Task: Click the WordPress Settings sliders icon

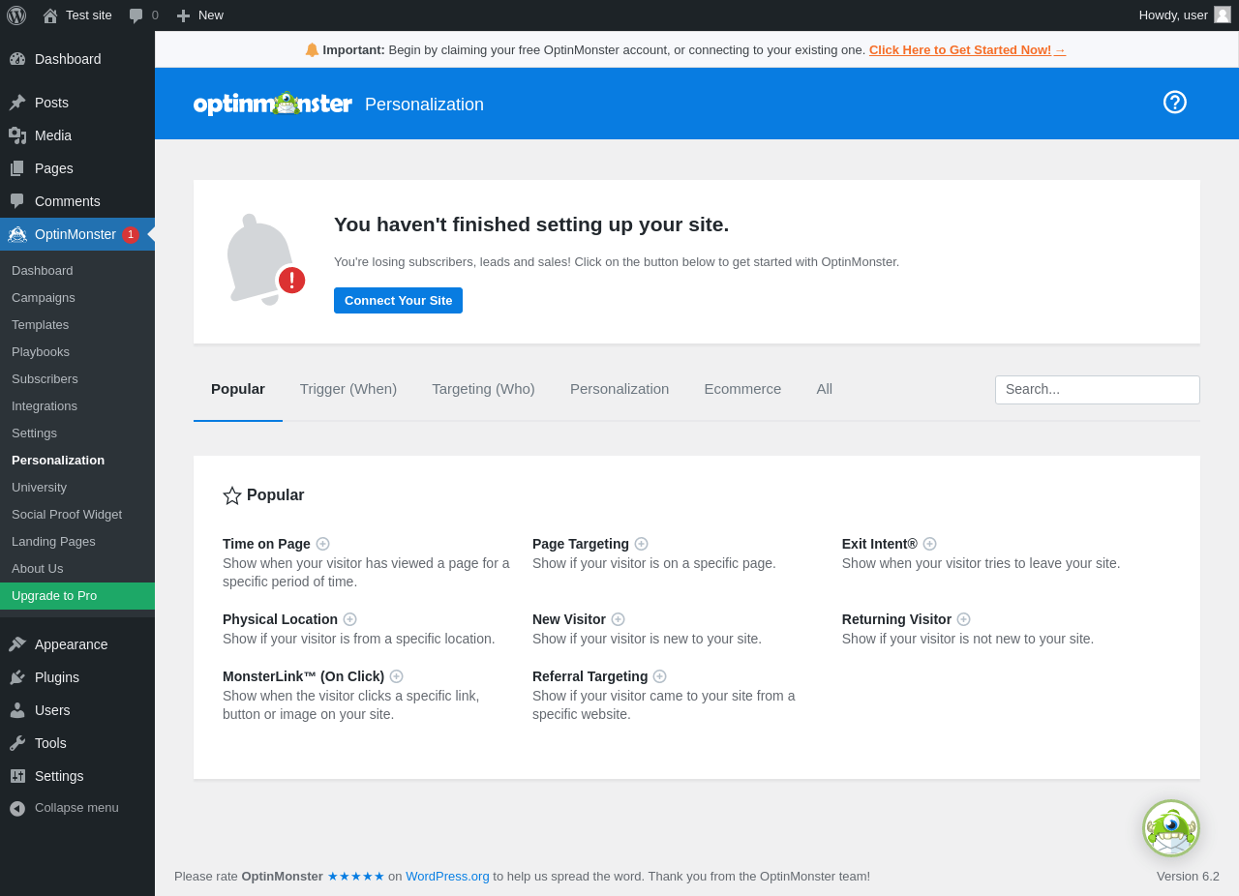Action: pos(17,776)
